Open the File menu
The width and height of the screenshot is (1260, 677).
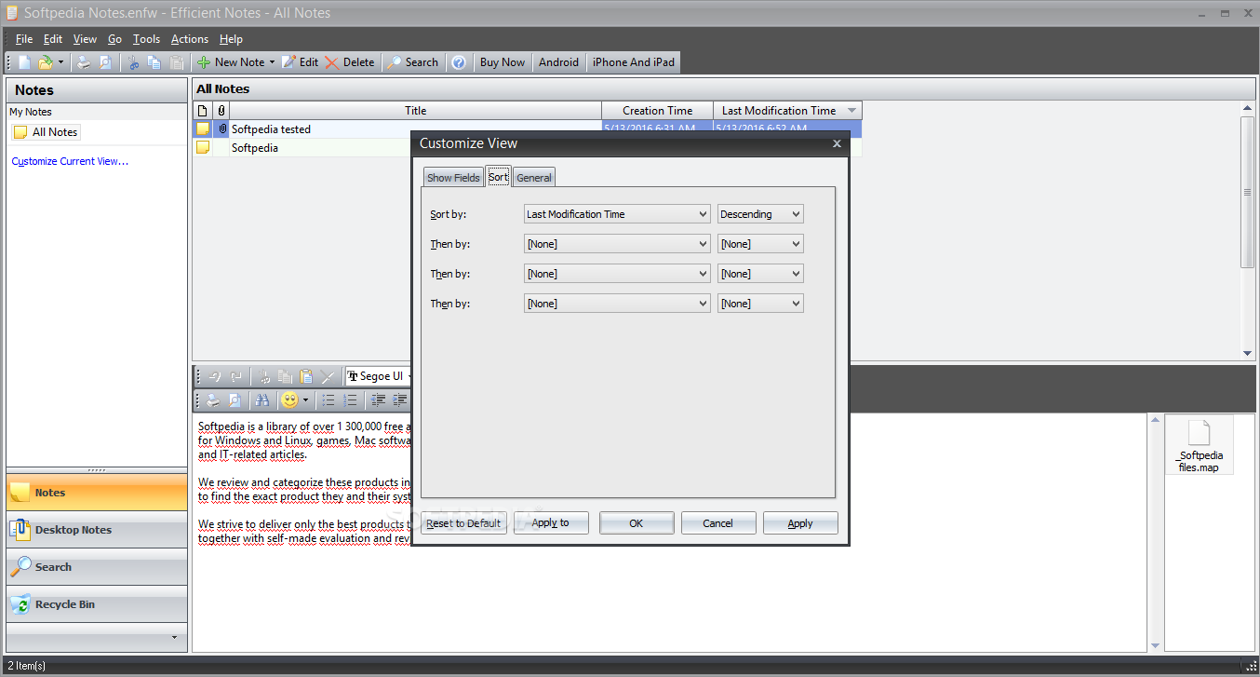[24, 39]
